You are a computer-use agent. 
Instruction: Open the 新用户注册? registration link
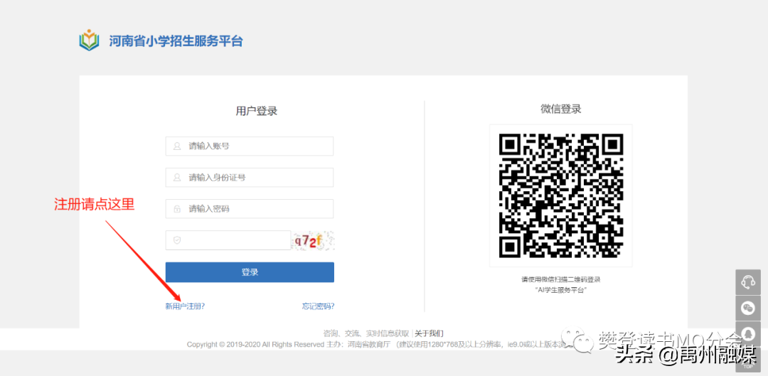185,306
